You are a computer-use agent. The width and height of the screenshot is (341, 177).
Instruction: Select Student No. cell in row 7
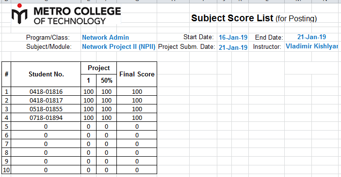coord(46,144)
